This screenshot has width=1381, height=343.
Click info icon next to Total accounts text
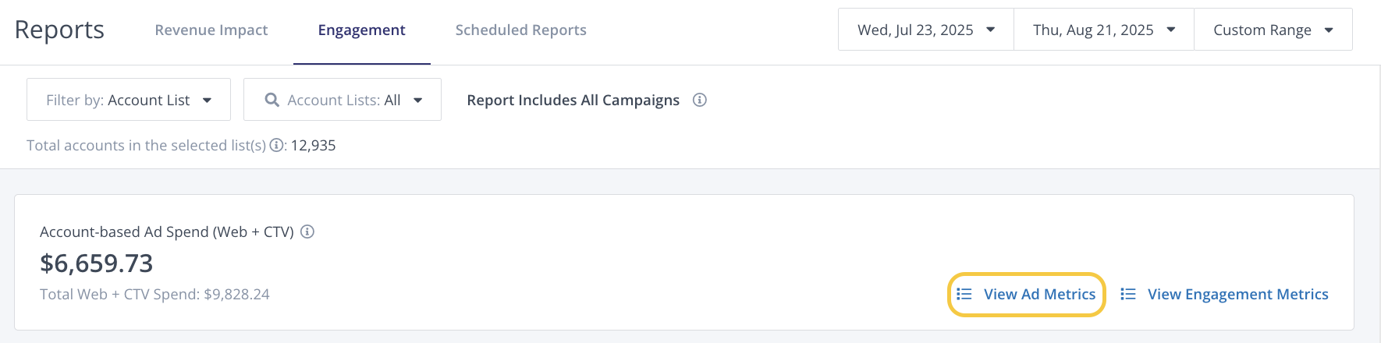point(276,146)
